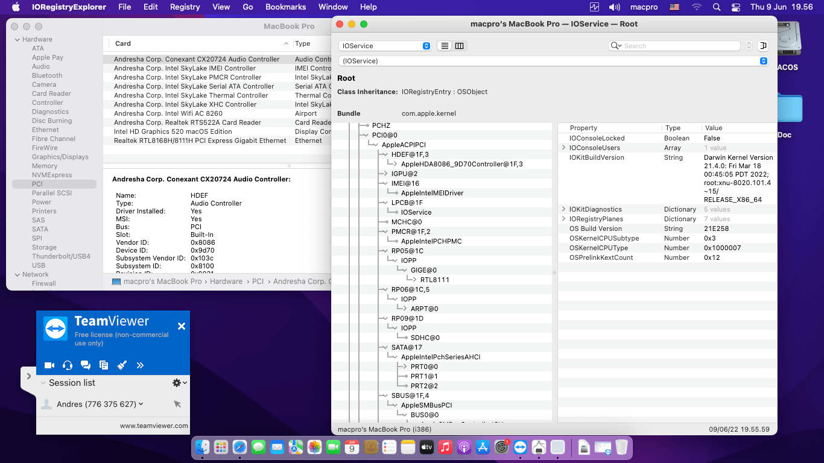Click the TeamViewer whiteboard brush icon

[x=122, y=365]
